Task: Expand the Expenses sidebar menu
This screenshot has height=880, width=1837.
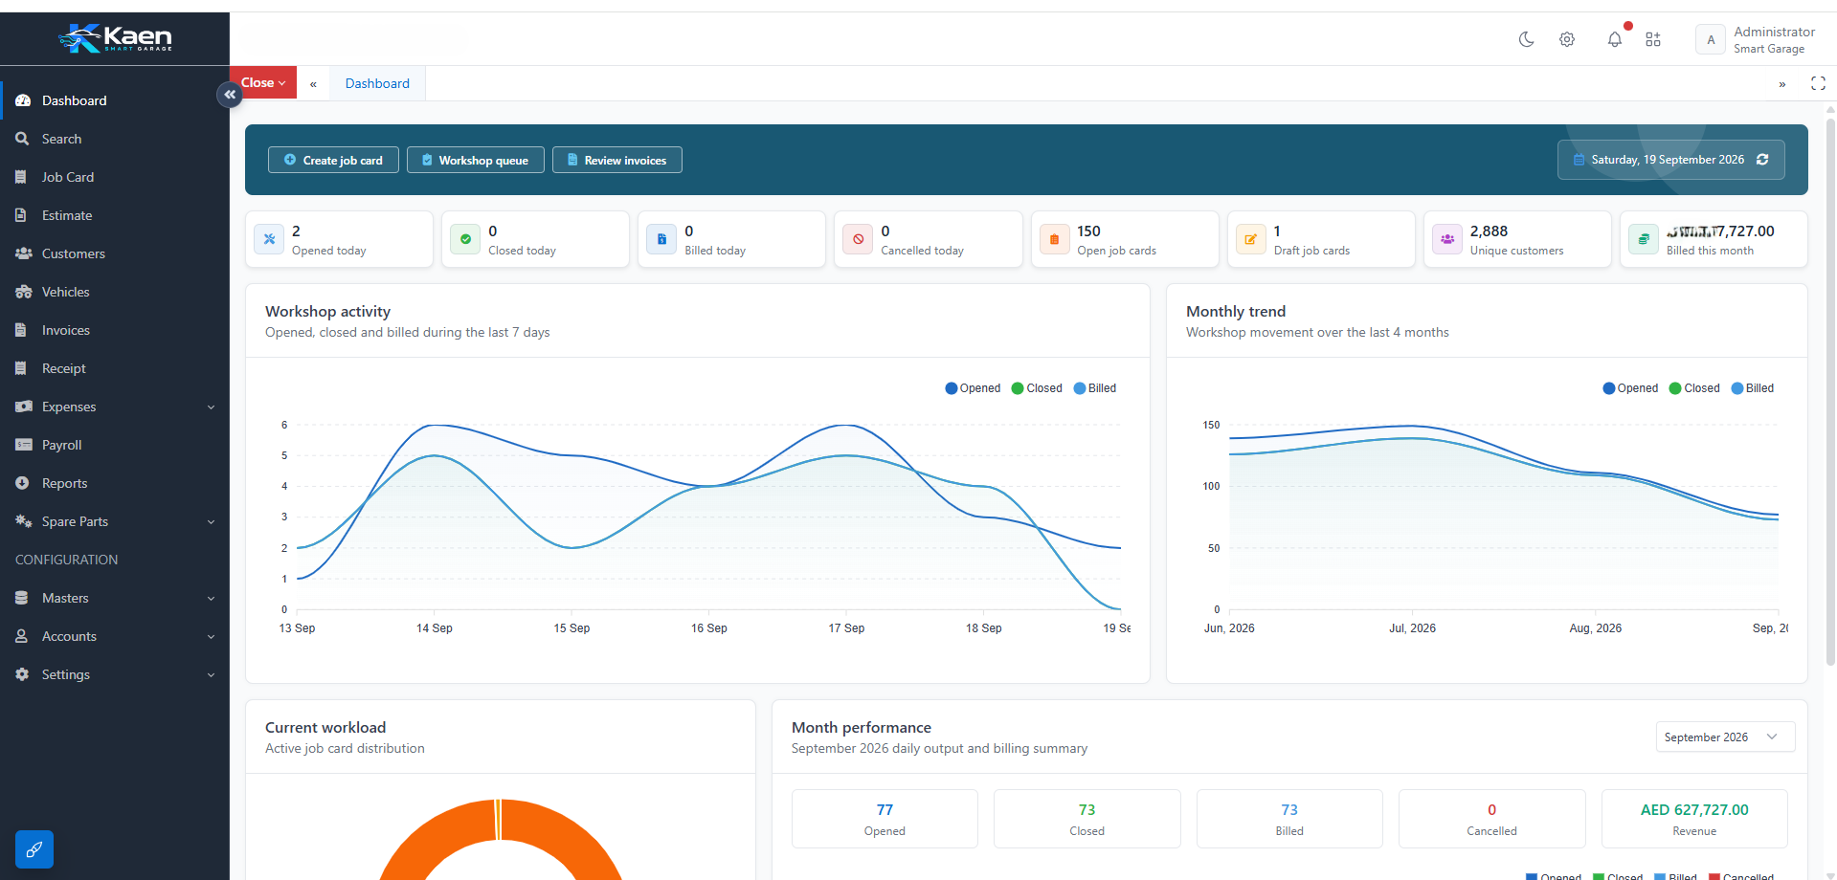Action: click(115, 407)
